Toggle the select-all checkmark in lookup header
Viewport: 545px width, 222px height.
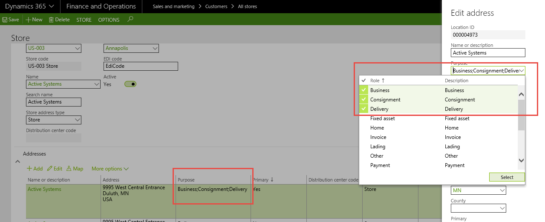[x=363, y=81]
